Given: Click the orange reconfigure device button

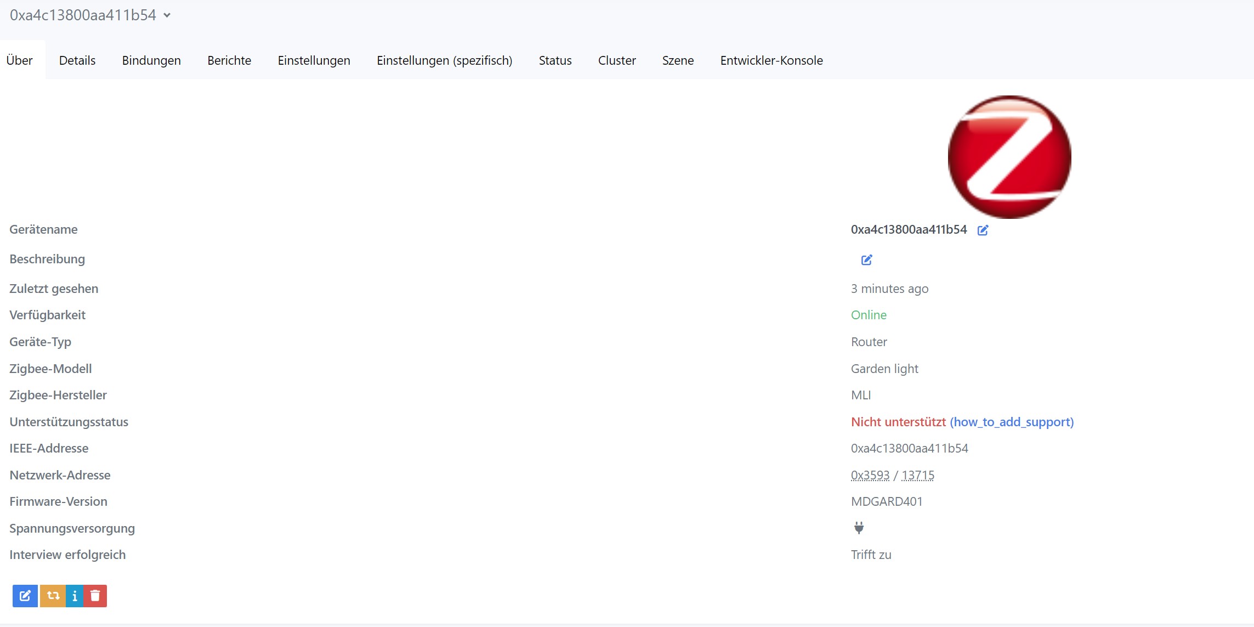Looking at the screenshot, I should pyautogui.click(x=53, y=596).
